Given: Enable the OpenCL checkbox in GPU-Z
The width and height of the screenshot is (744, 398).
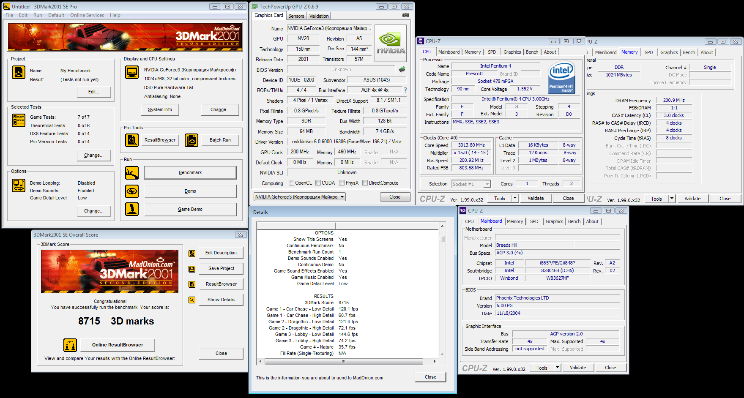Looking at the screenshot, I should 291,183.
